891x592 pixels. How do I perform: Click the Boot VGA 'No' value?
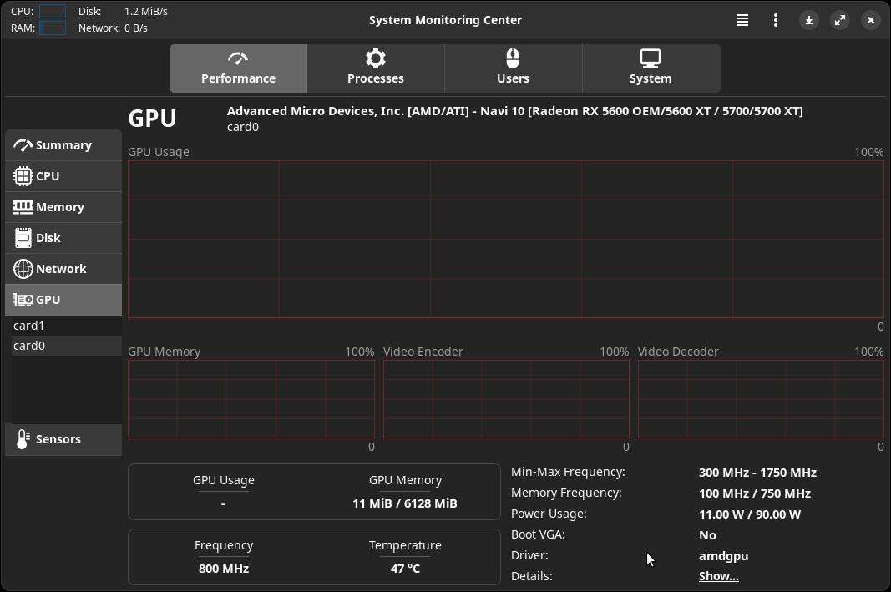707,535
